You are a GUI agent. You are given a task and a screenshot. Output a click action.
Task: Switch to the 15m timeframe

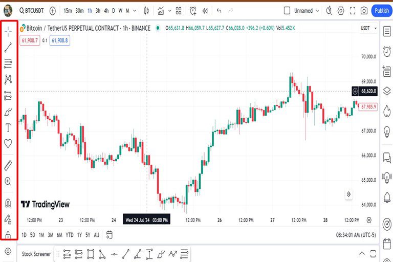tap(68, 11)
